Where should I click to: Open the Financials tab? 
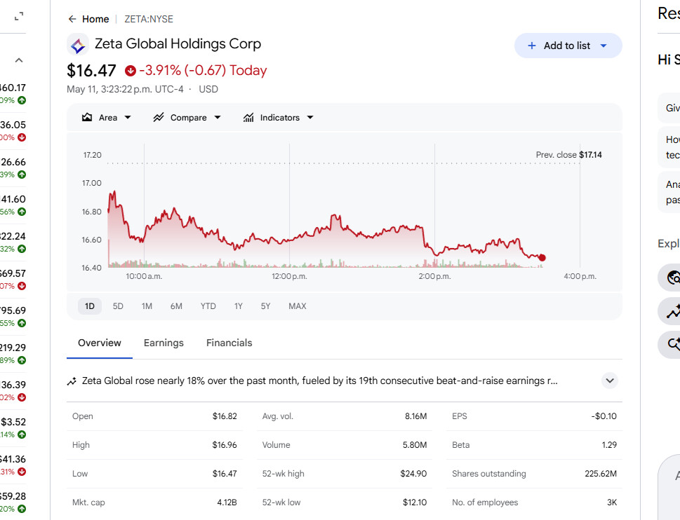tap(229, 343)
